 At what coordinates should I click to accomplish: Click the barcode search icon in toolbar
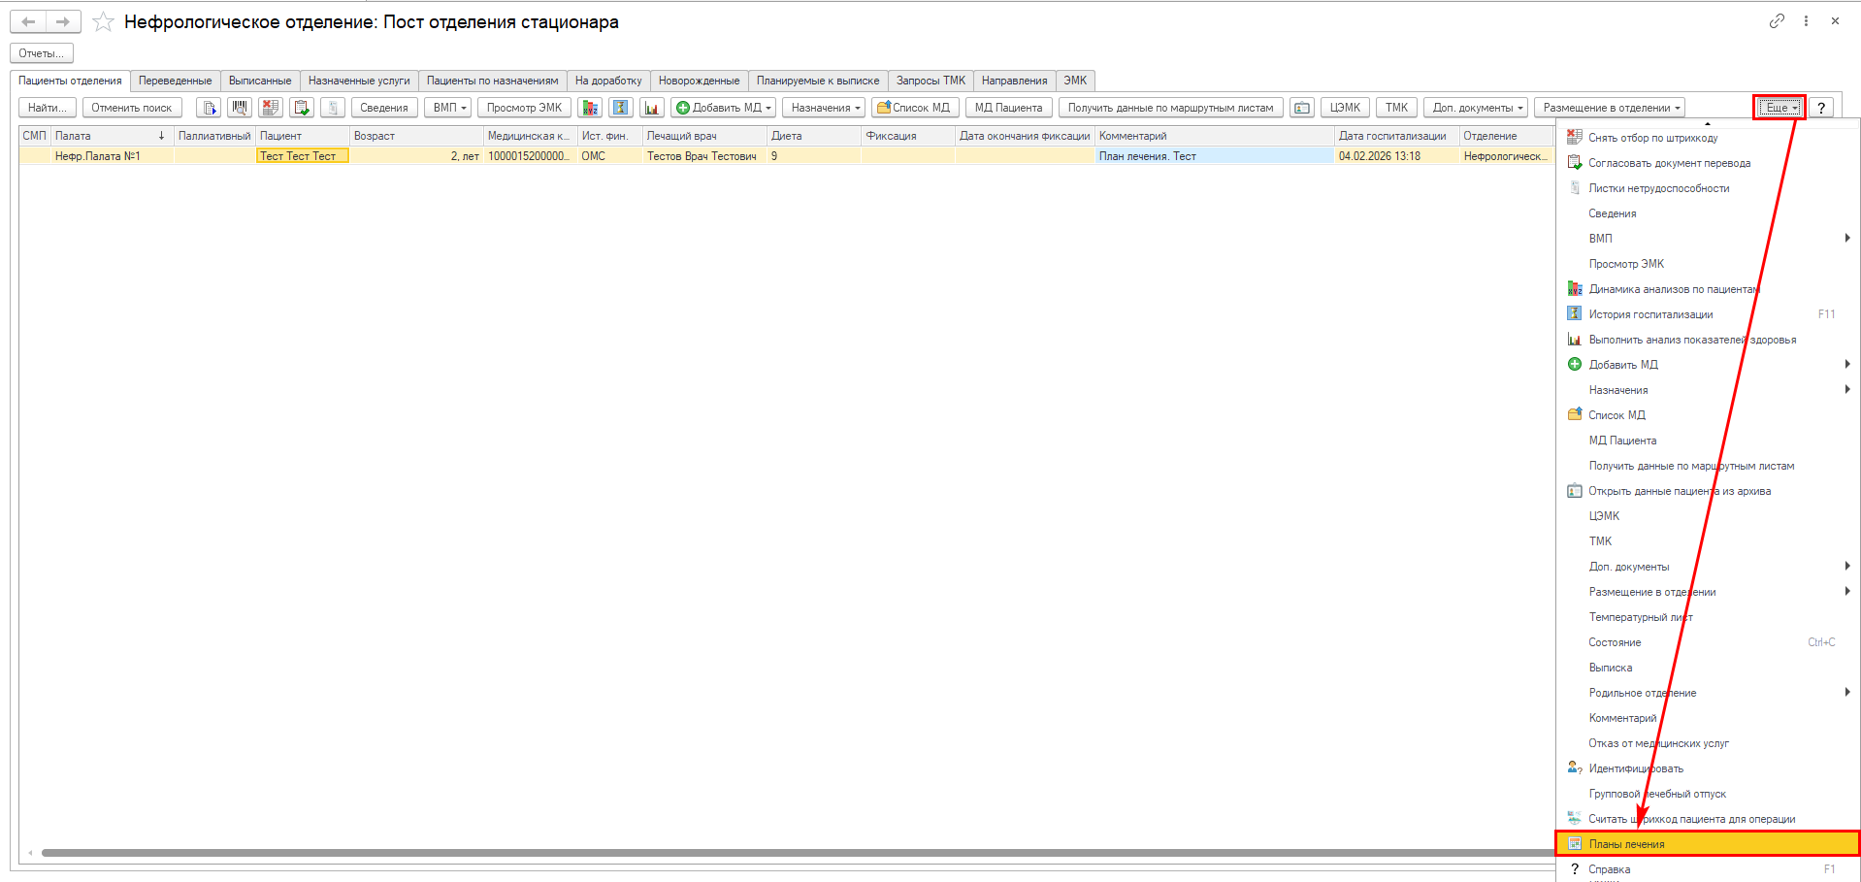(x=240, y=108)
